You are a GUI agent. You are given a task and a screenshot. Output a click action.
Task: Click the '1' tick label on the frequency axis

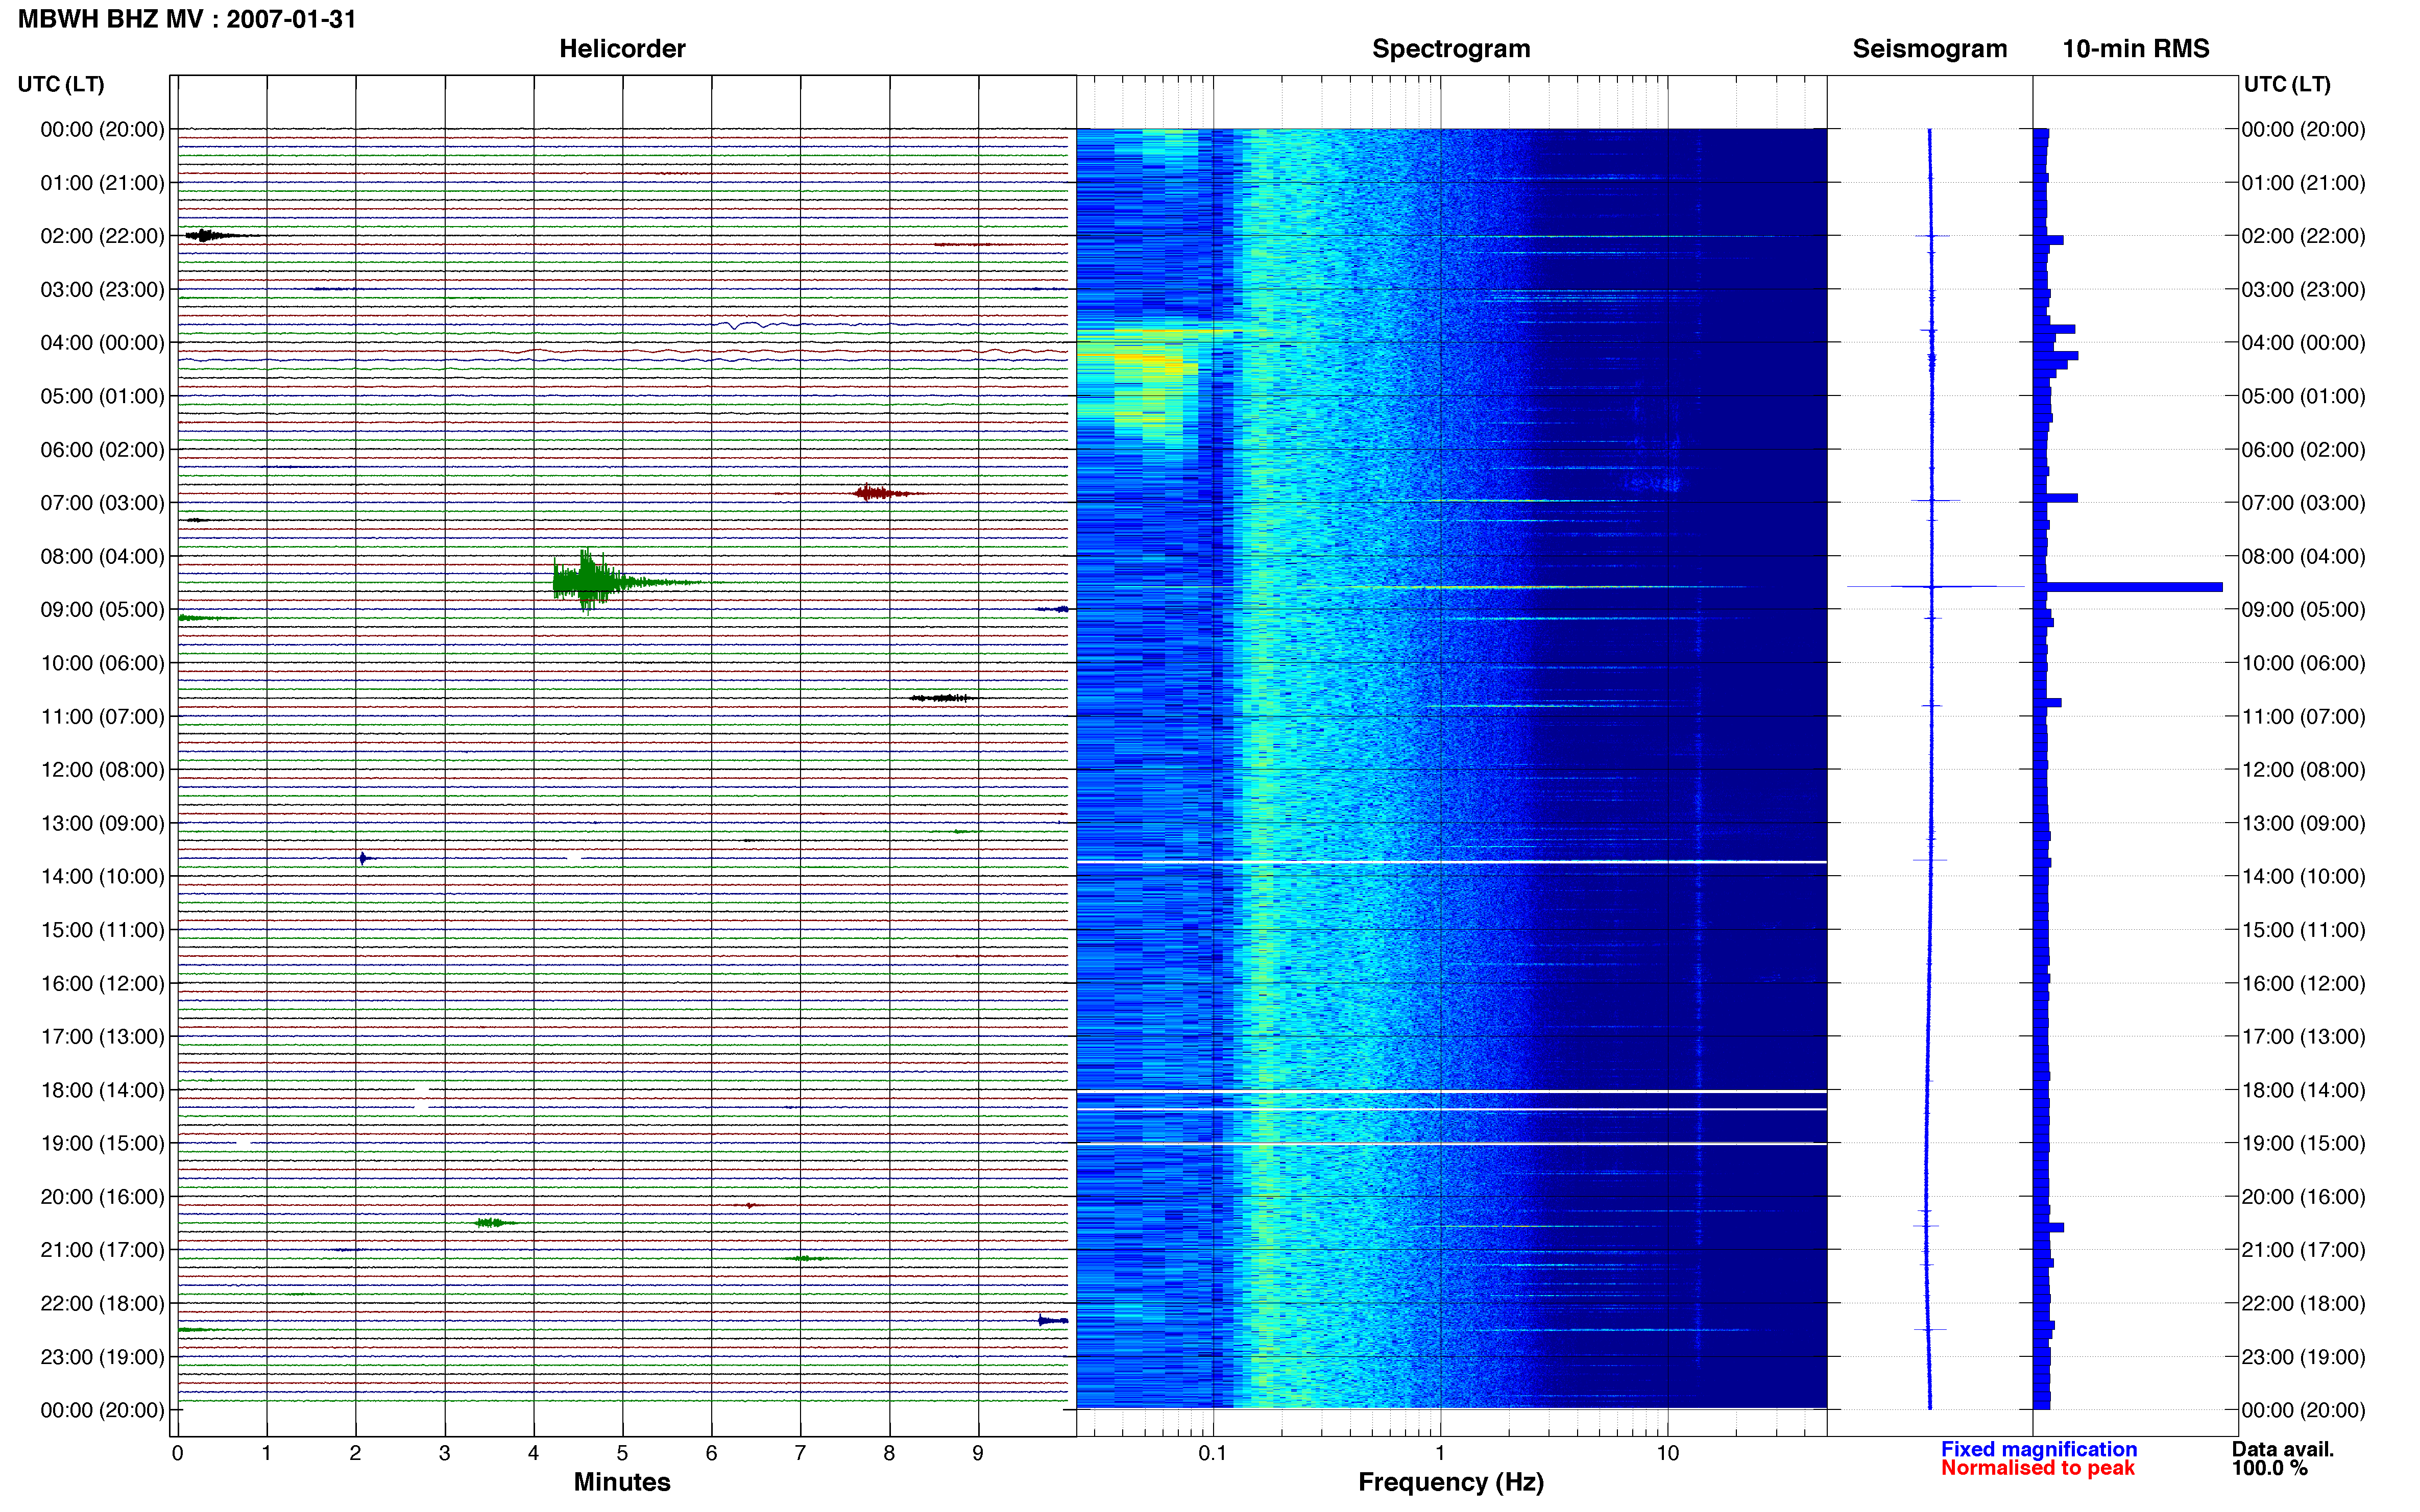(1440, 1452)
